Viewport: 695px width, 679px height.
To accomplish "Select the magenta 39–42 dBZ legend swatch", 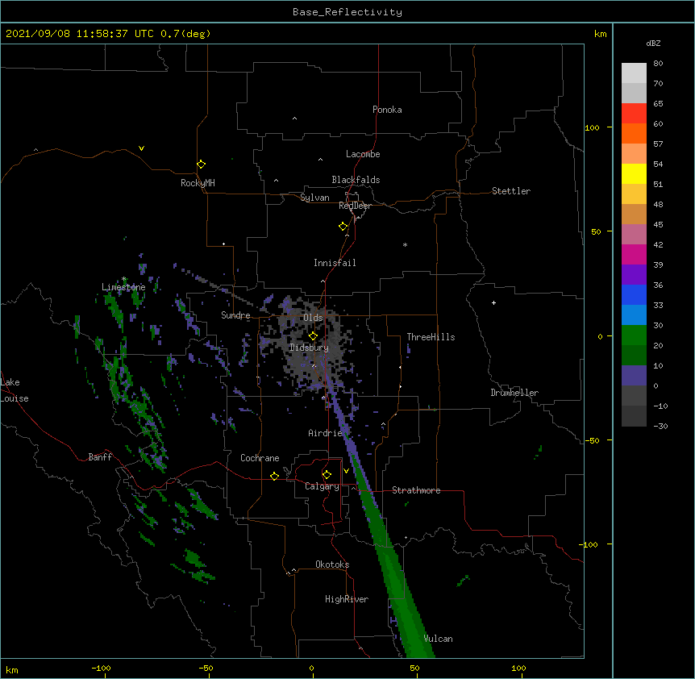I will [634, 254].
